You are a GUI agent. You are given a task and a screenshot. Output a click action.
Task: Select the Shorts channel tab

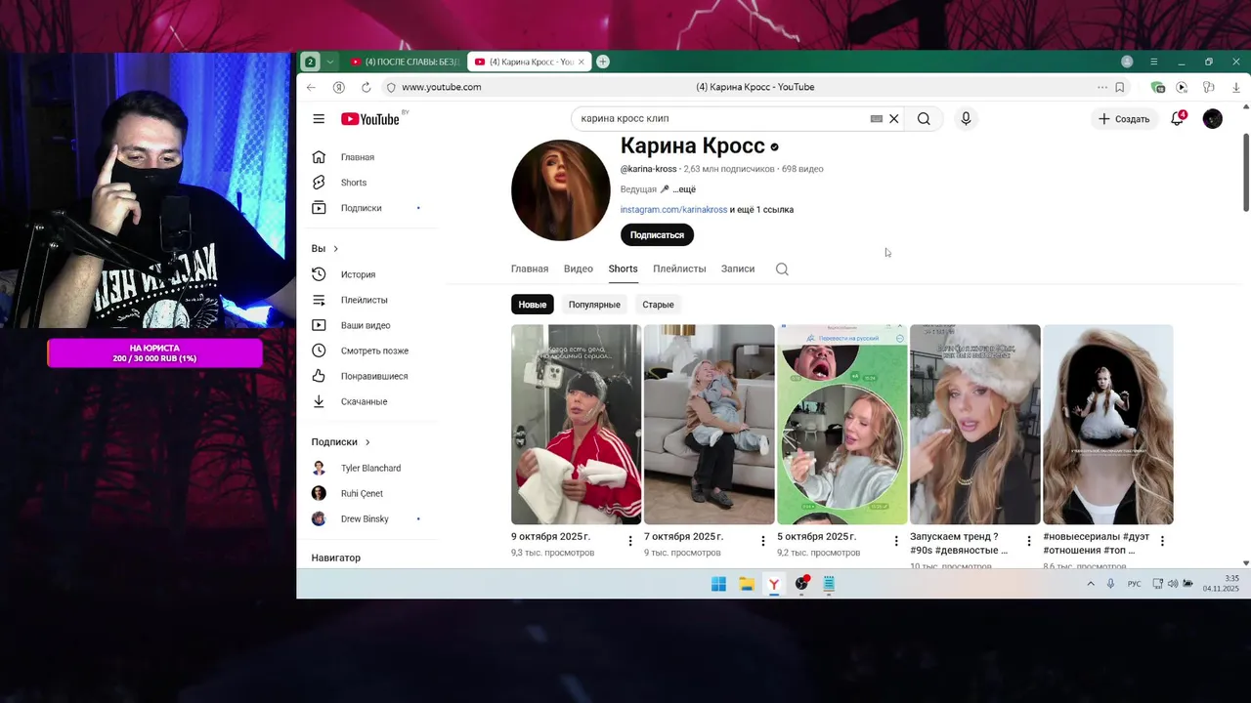pyautogui.click(x=623, y=269)
